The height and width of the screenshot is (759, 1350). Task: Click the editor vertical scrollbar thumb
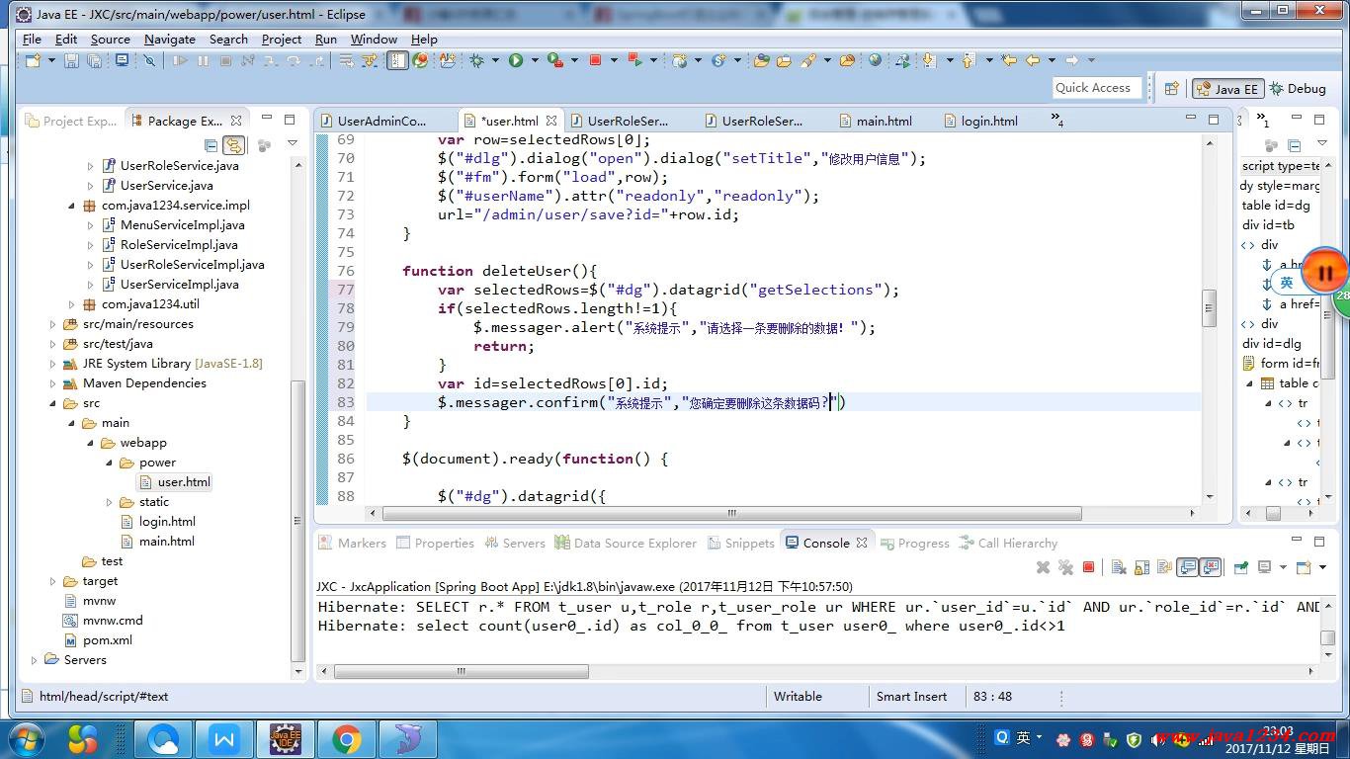tap(1209, 307)
